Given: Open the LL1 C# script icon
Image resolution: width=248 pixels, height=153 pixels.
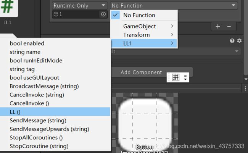Looking at the screenshot, I should pos(8,8).
